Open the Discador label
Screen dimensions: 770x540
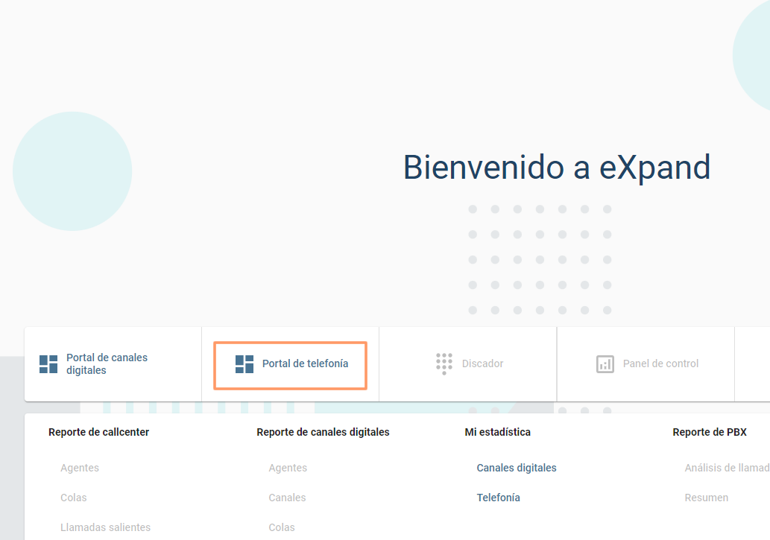point(482,363)
